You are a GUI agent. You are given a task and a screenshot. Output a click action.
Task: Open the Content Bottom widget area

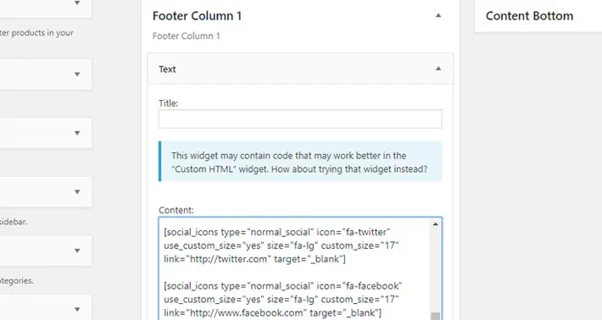coord(529,16)
